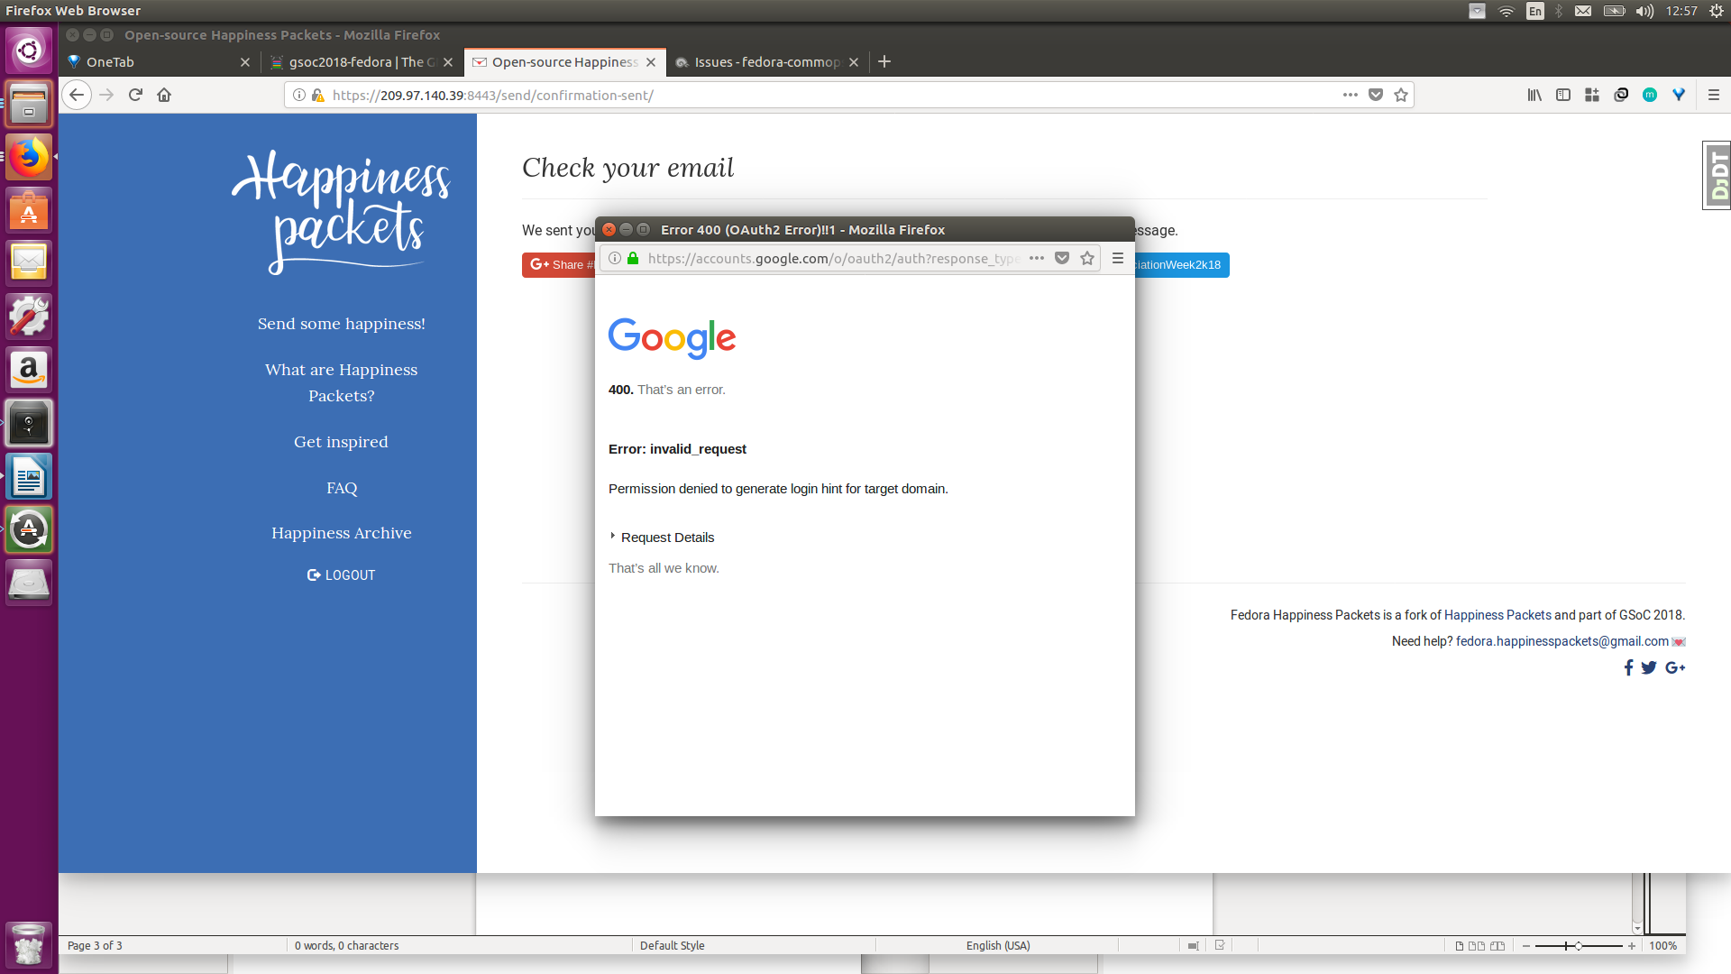The image size is (1731, 974).
Task: Open the Wi-Fi network indicator
Action: click(1507, 11)
